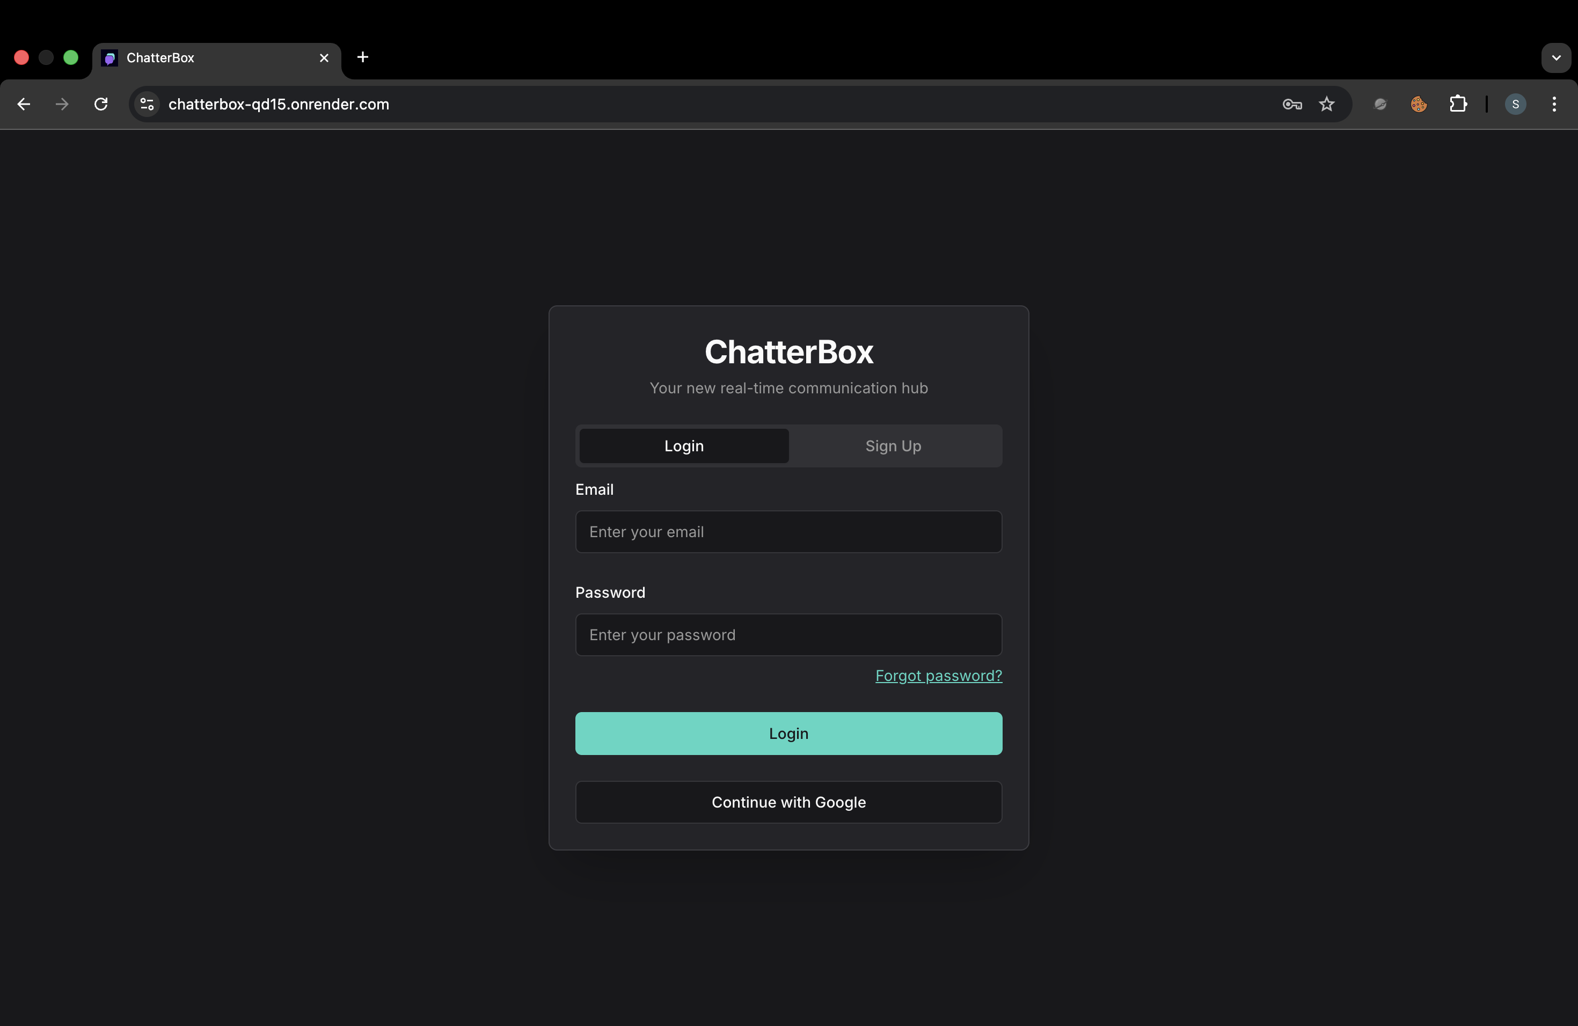Viewport: 1578px width, 1026px height.
Task: Focus the Email input field
Action: coord(788,532)
